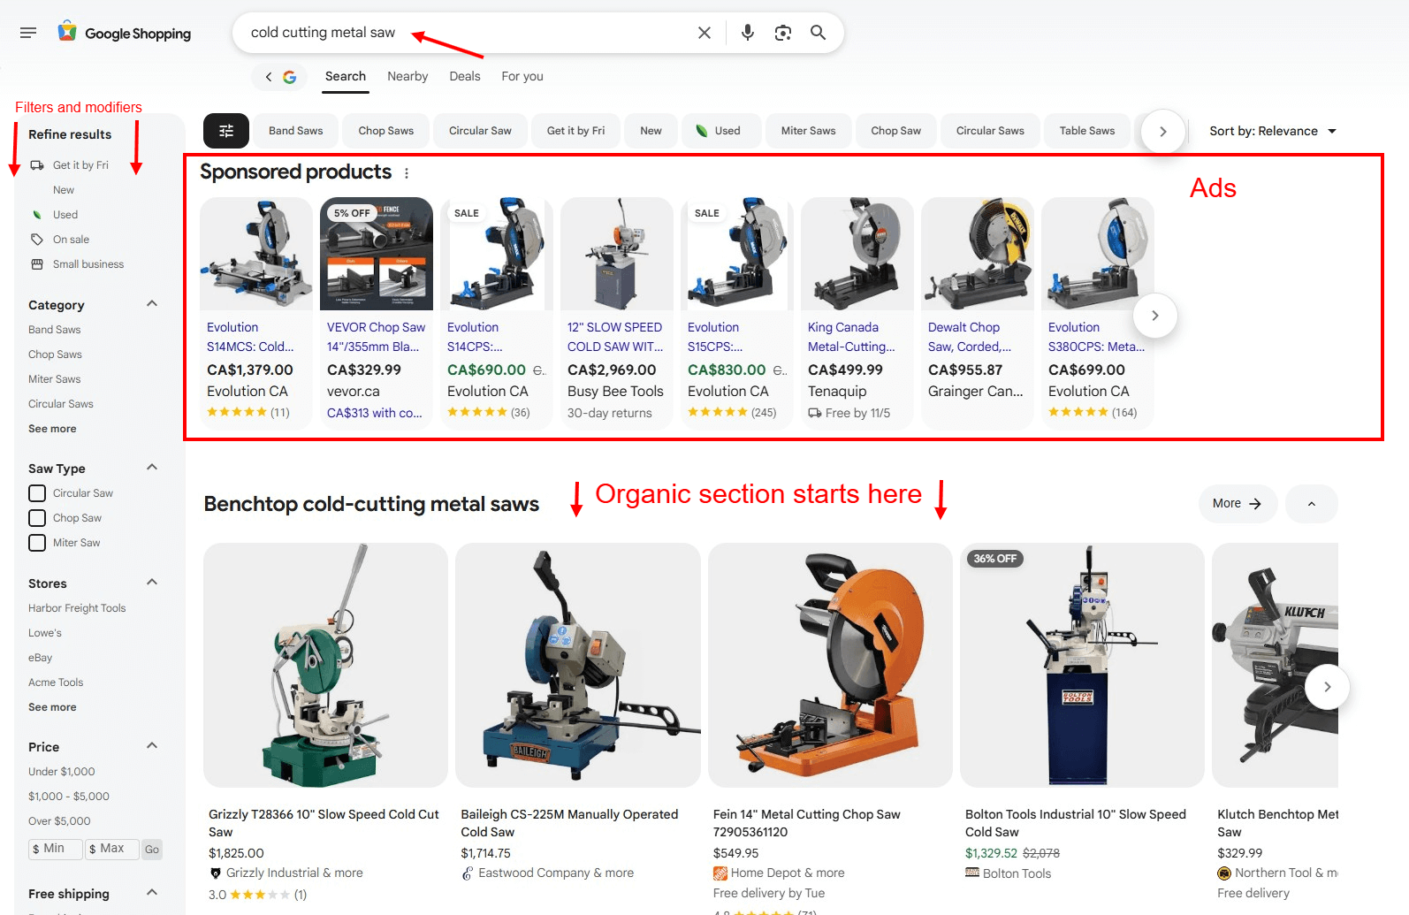Select the Miter Saws chip
1409x915 pixels.
[x=808, y=131]
